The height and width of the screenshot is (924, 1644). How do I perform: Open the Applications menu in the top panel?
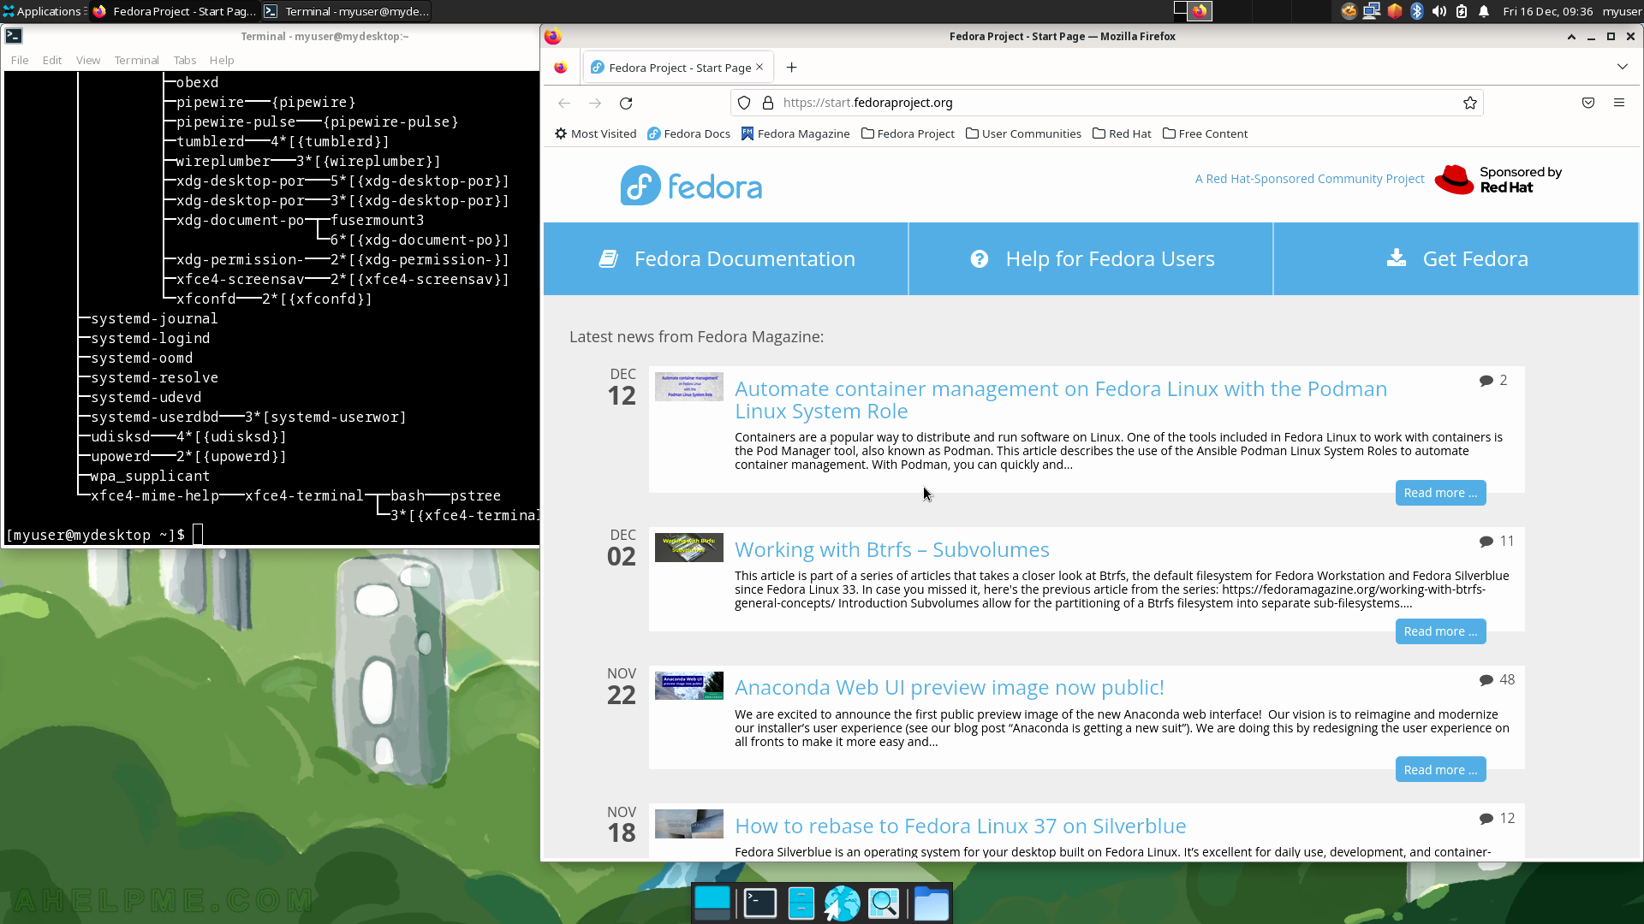click(x=43, y=11)
